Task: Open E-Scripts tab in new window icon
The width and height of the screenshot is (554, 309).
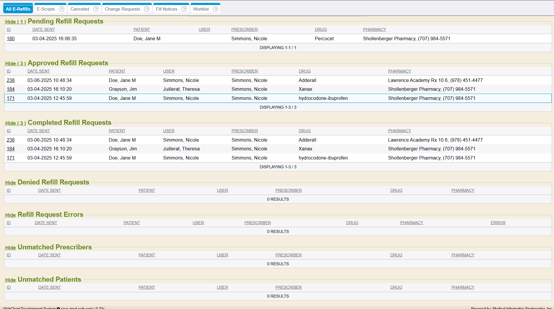Action: (x=61, y=9)
